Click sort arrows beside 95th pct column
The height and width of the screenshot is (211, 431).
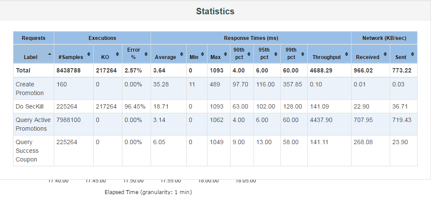click(276, 54)
